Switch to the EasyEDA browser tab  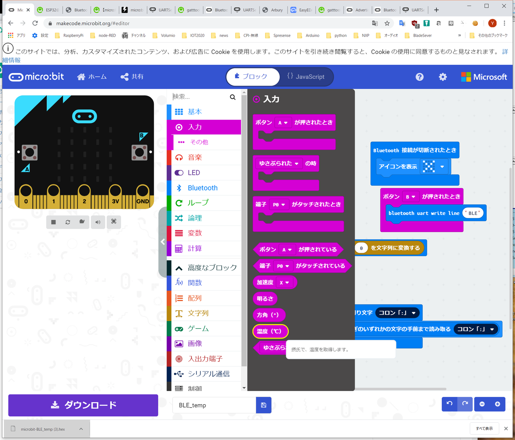click(x=301, y=10)
